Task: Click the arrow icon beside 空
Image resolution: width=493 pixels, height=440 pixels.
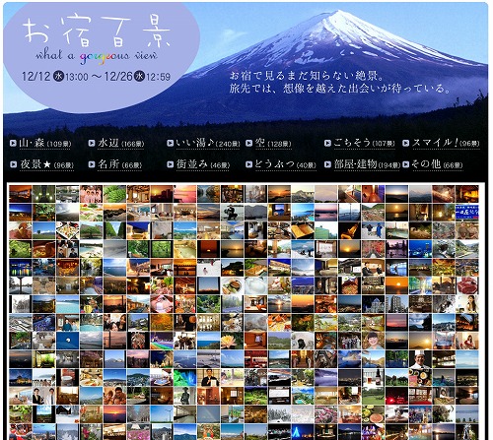Action: (248, 143)
